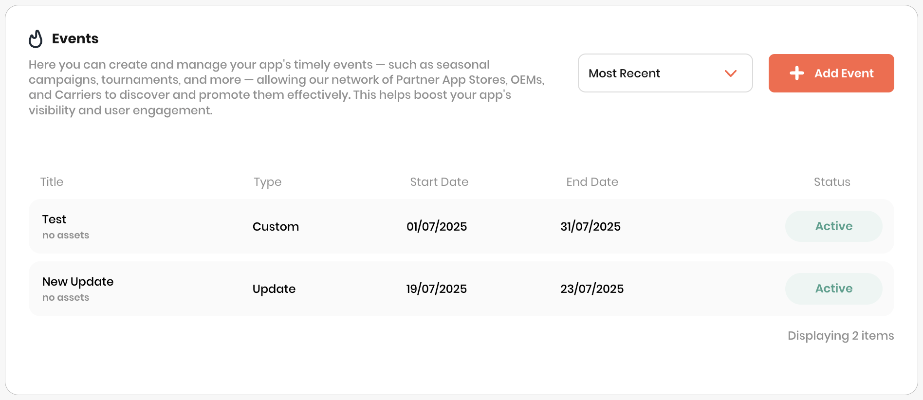Click the end date 31/07/2025
This screenshot has width=923, height=400.
point(591,227)
